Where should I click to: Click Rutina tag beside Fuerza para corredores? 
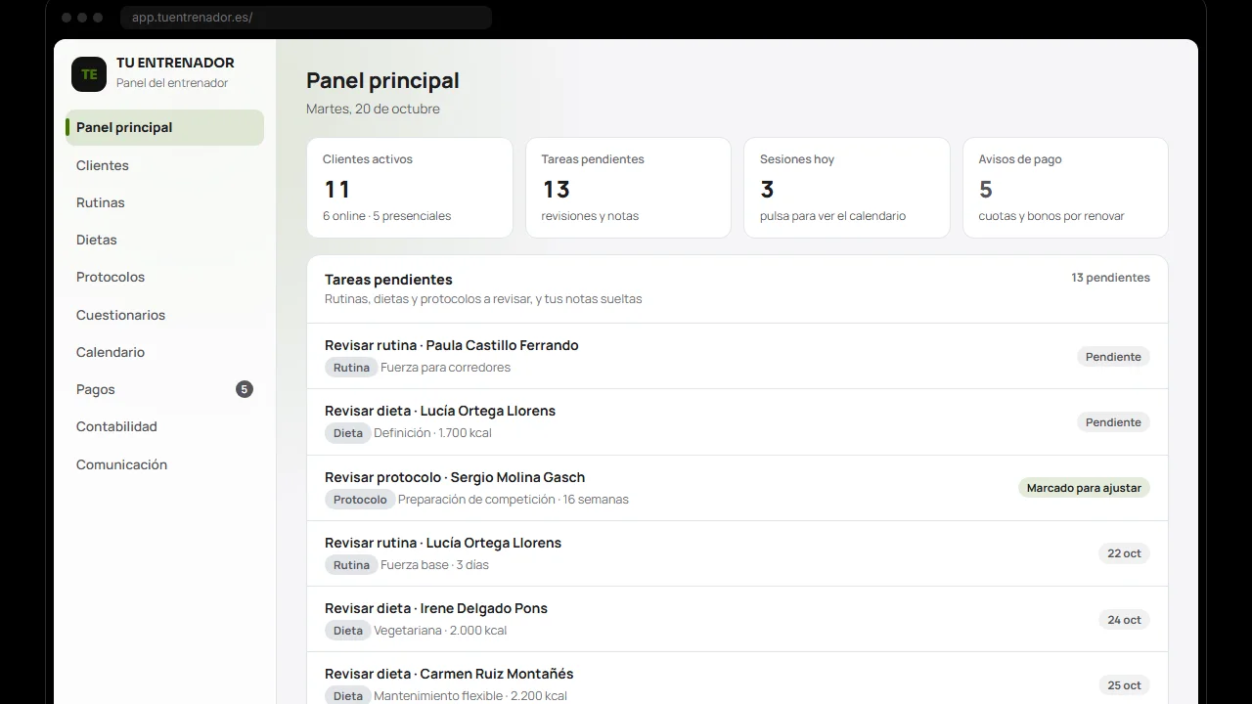(351, 368)
